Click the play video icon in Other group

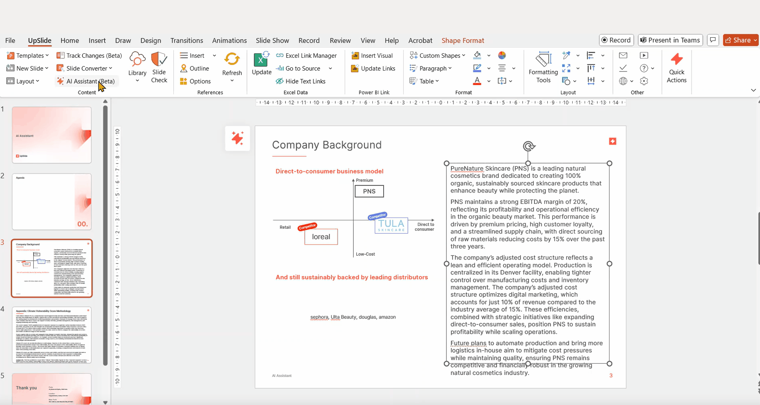pyautogui.click(x=644, y=55)
